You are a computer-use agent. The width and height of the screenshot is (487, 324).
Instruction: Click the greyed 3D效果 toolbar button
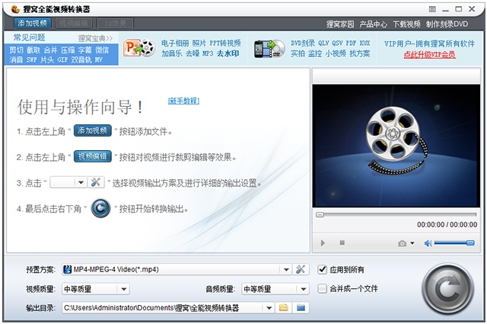115,24
